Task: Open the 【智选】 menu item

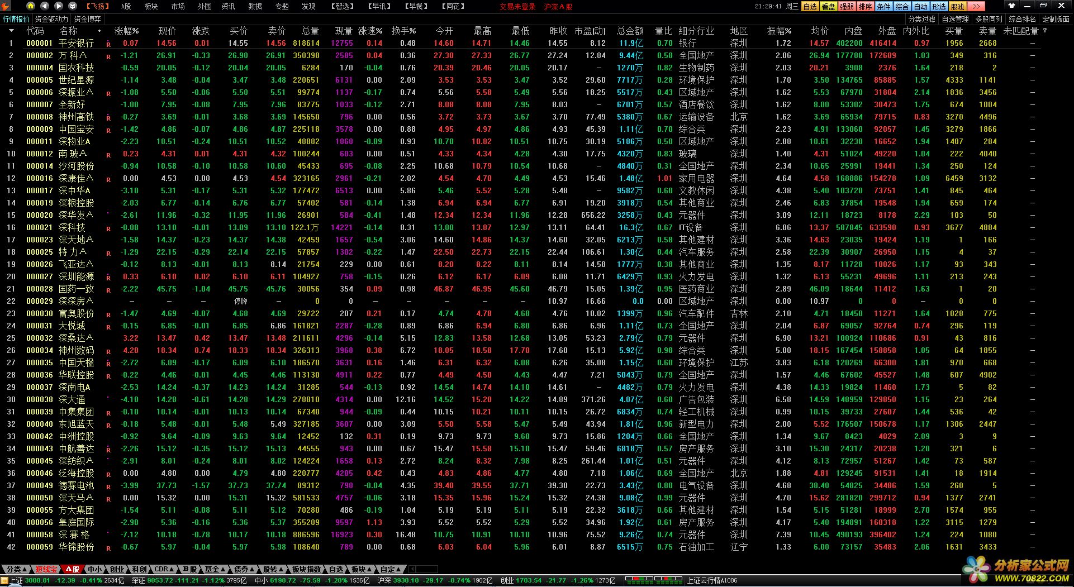Action: [343, 6]
